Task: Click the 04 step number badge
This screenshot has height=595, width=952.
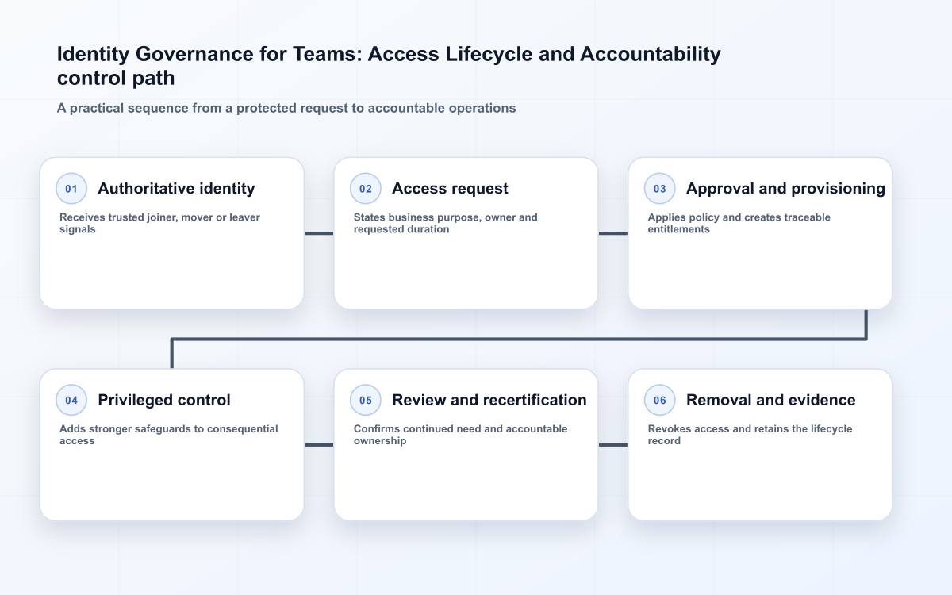Action: (71, 401)
